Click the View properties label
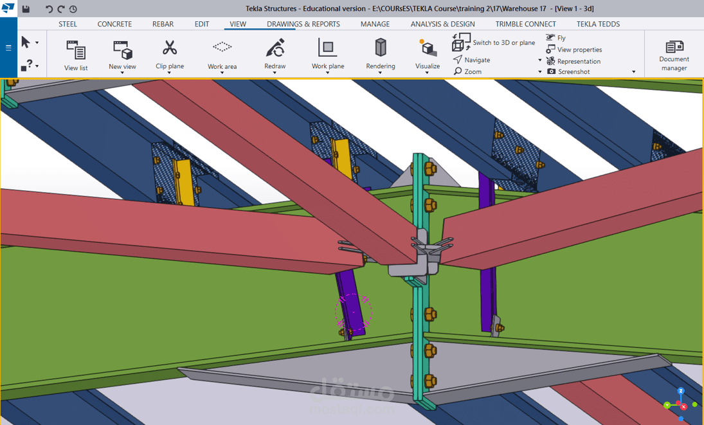The image size is (704, 425). pyautogui.click(x=580, y=50)
